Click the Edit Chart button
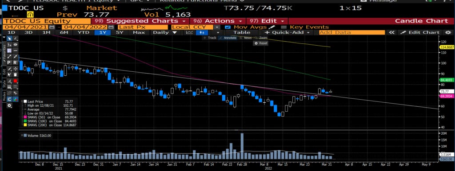 [x=420, y=32]
